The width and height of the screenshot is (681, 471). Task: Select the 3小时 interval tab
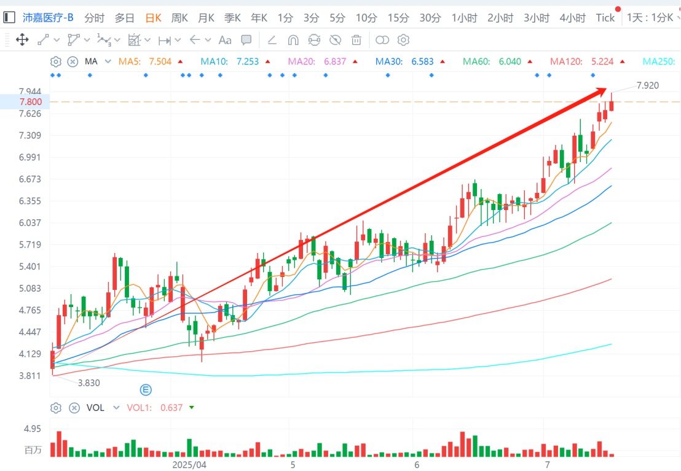click(x=537, y=18)
